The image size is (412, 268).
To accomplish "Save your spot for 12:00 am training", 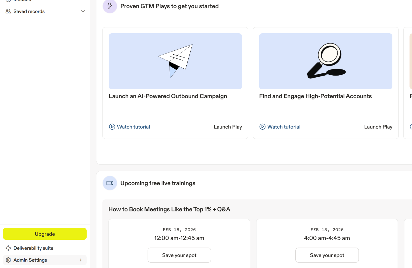I will tap(179, 255).
